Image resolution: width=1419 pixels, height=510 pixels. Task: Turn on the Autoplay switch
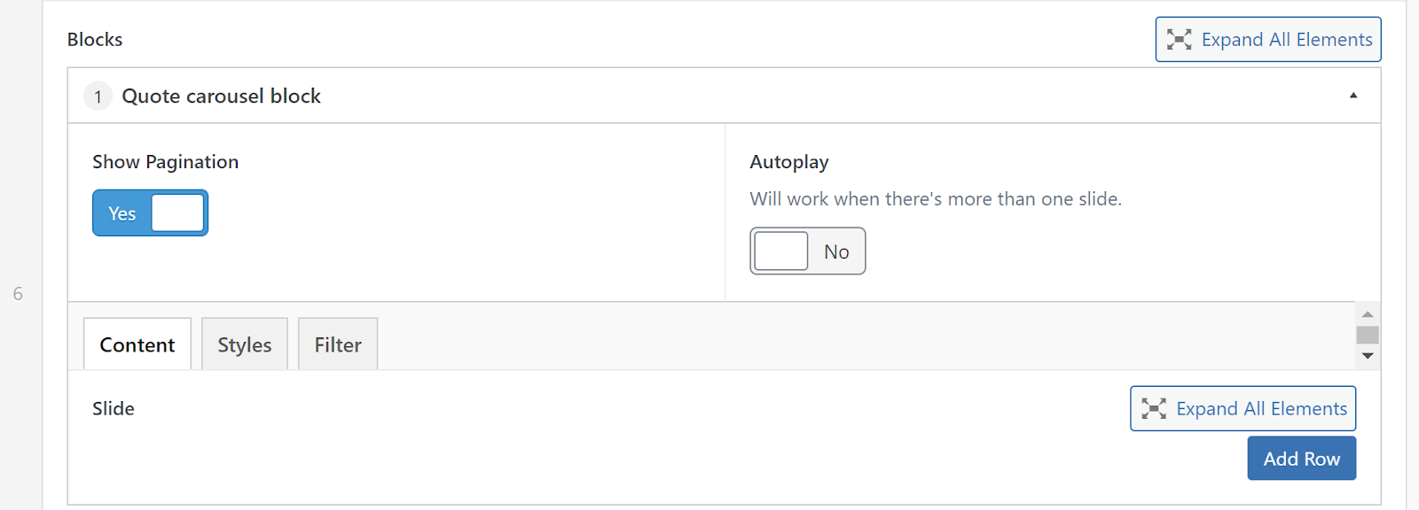point(807,251)
